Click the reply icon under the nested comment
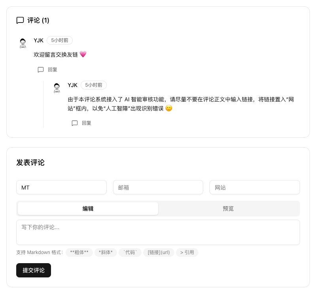This screenshot has height=296, width=317. (75, 123)
